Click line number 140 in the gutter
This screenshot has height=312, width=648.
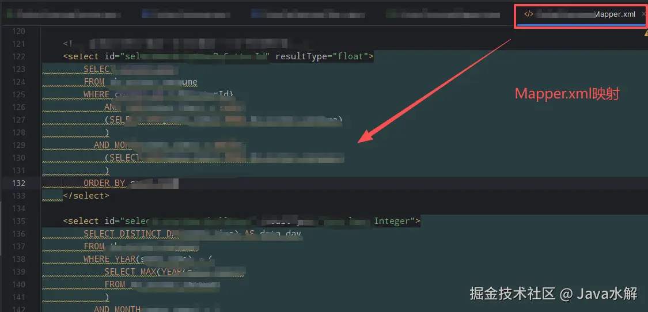pos(20,284)
